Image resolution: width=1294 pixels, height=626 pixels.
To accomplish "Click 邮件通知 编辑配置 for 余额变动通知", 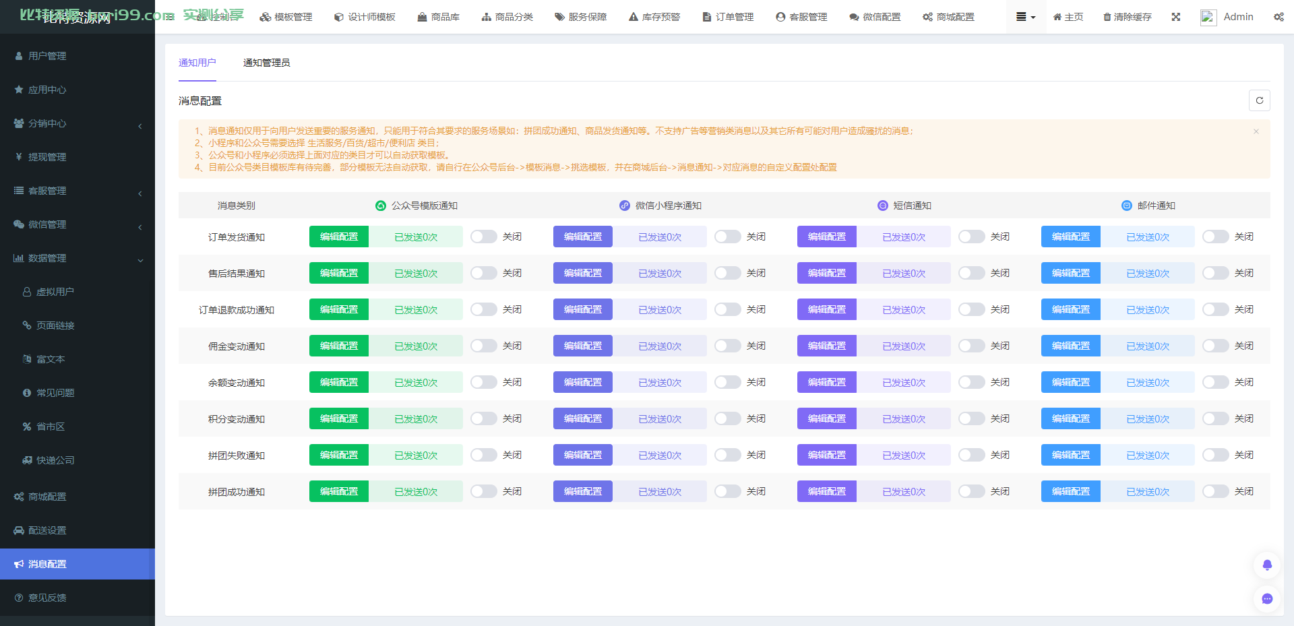I will click(1071, 382).
